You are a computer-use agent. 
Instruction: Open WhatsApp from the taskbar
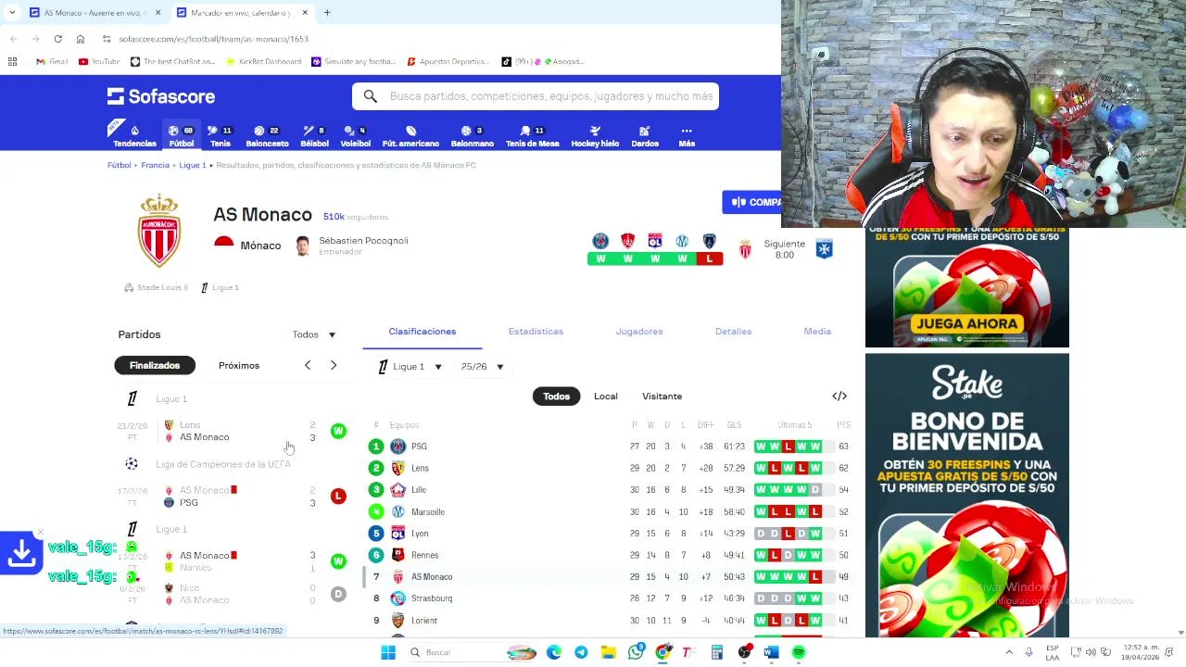point(636,652)
